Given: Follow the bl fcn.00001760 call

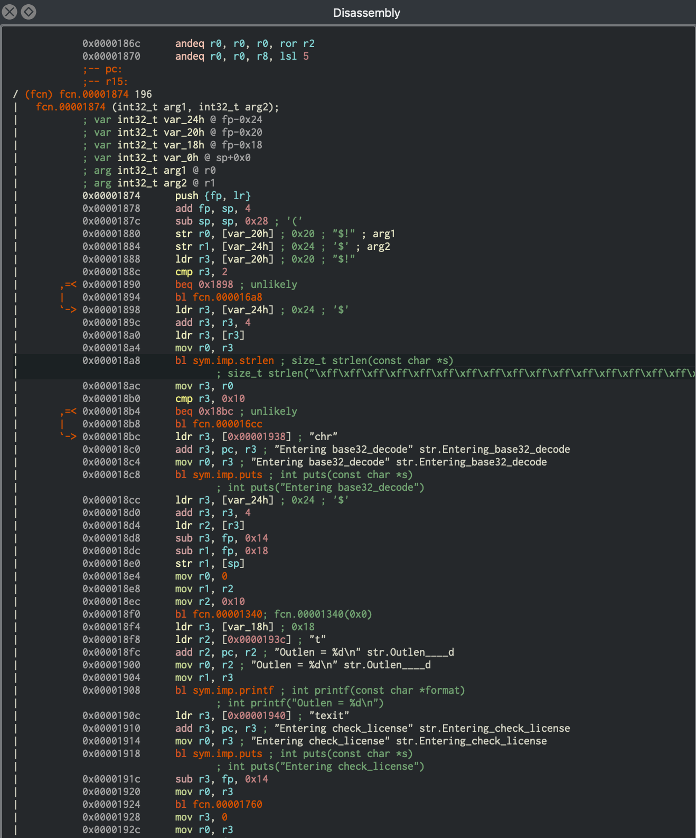Looking at the screenshot, I should coord(227,804).
